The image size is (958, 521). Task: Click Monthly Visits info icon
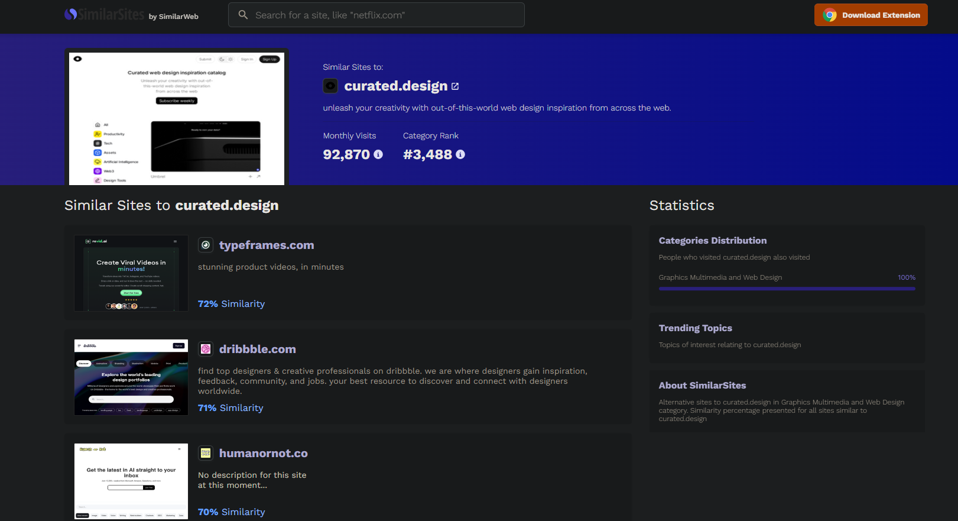(378, 154)
